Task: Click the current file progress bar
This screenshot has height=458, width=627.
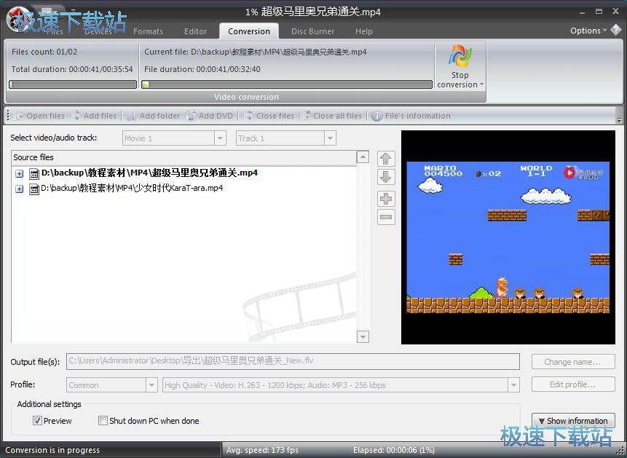Action: coord(287,84)
